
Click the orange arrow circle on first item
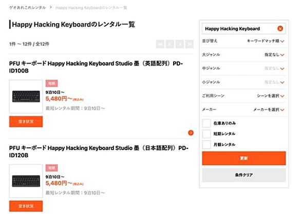tap(191, 133)
